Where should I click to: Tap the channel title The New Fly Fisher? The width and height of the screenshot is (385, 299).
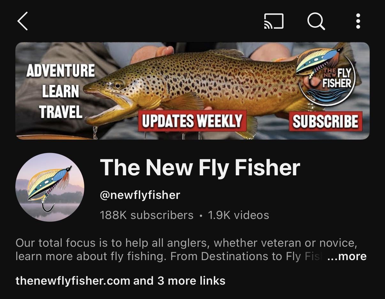point(200,168)
